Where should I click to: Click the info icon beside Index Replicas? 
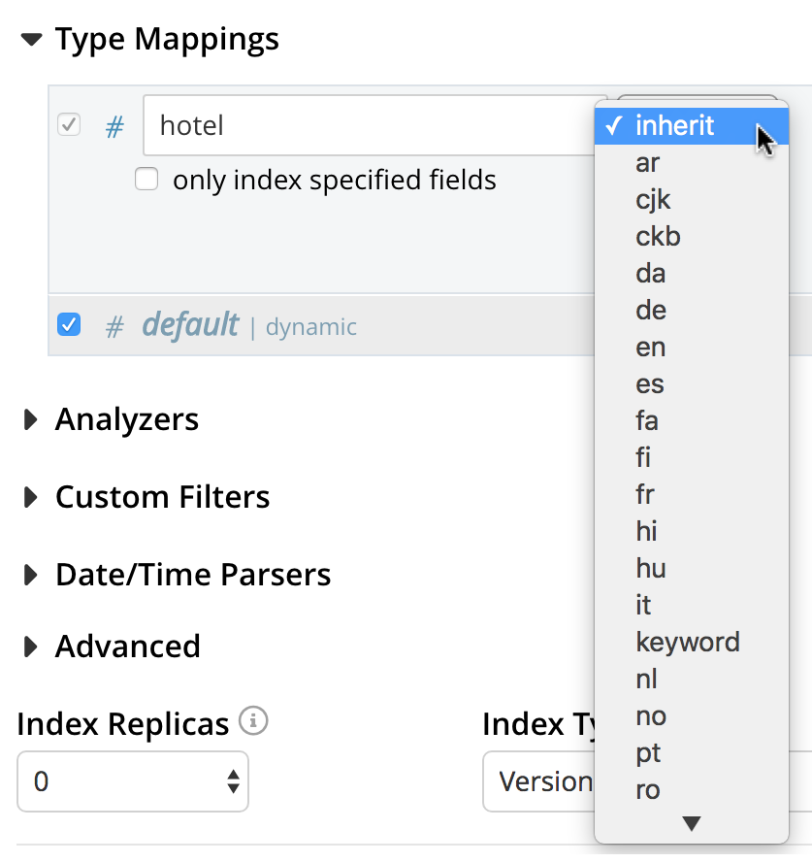254,721
